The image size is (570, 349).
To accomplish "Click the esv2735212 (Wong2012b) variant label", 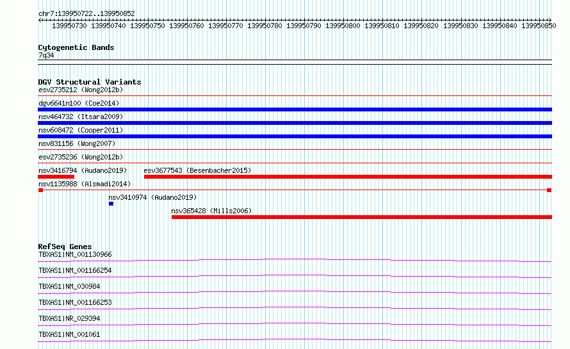I will (81, 90).
